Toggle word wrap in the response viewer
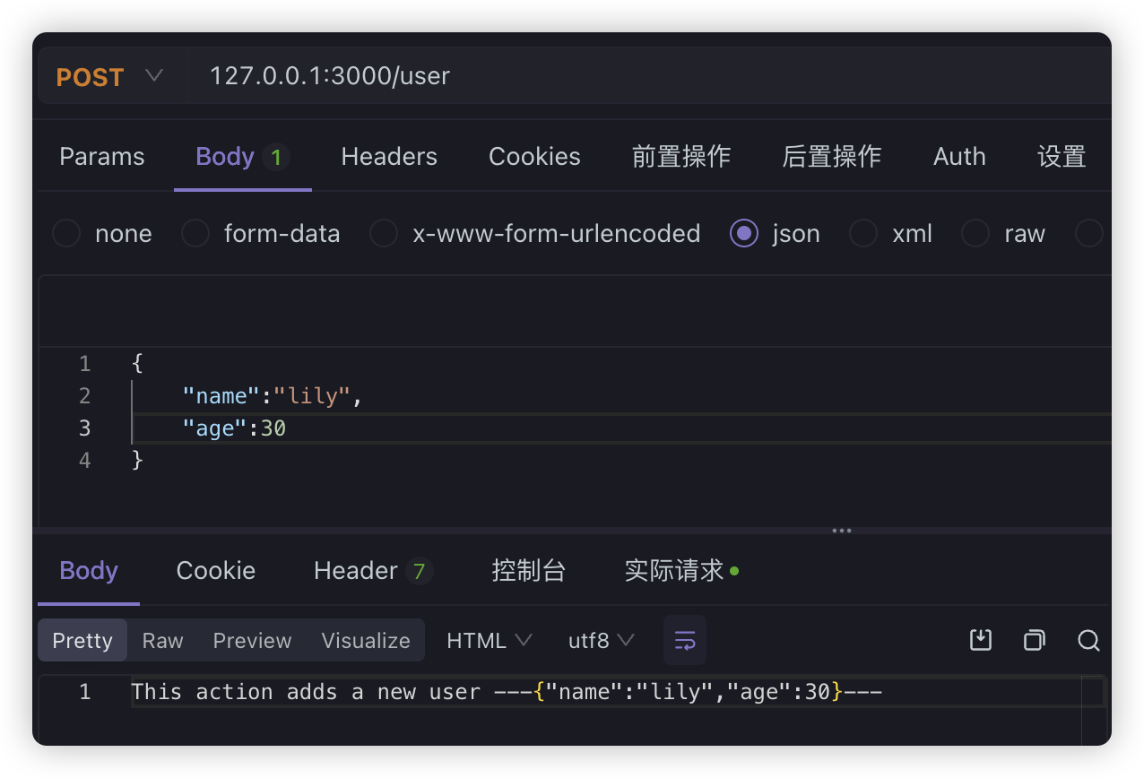1144x778 pixels. tap(685, 640)
